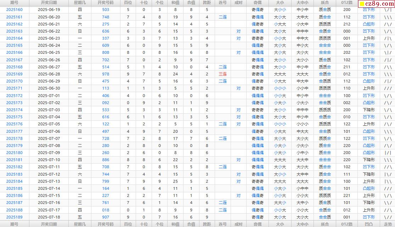Screen dimensions: 395x227
Task: Open period link 2025183
Action: [x=15, y=174]
